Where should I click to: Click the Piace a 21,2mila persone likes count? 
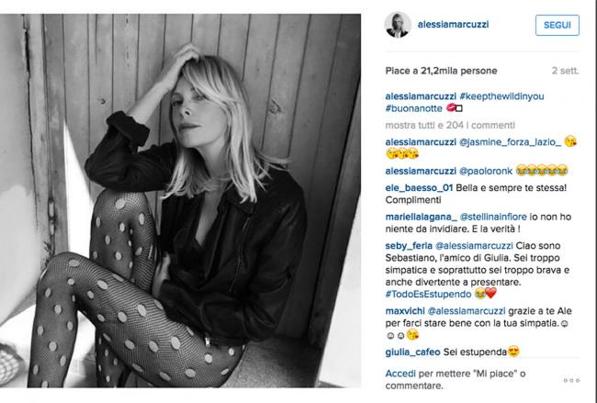pyautogui.click(x=441, y=71)
